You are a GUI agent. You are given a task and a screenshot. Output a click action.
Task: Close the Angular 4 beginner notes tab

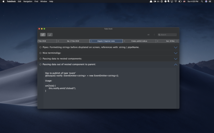coord(92,41)
